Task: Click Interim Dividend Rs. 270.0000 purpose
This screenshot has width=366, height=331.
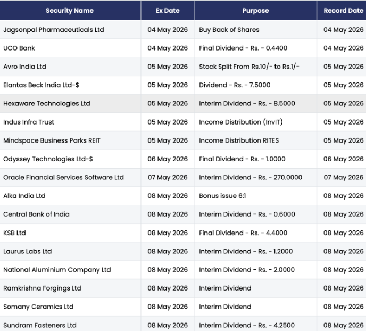Action: (251, 177)
